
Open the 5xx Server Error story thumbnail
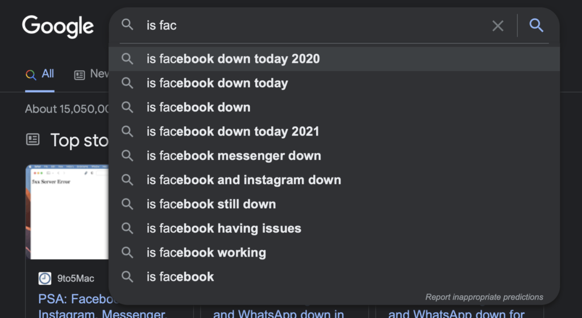(67, 212)
